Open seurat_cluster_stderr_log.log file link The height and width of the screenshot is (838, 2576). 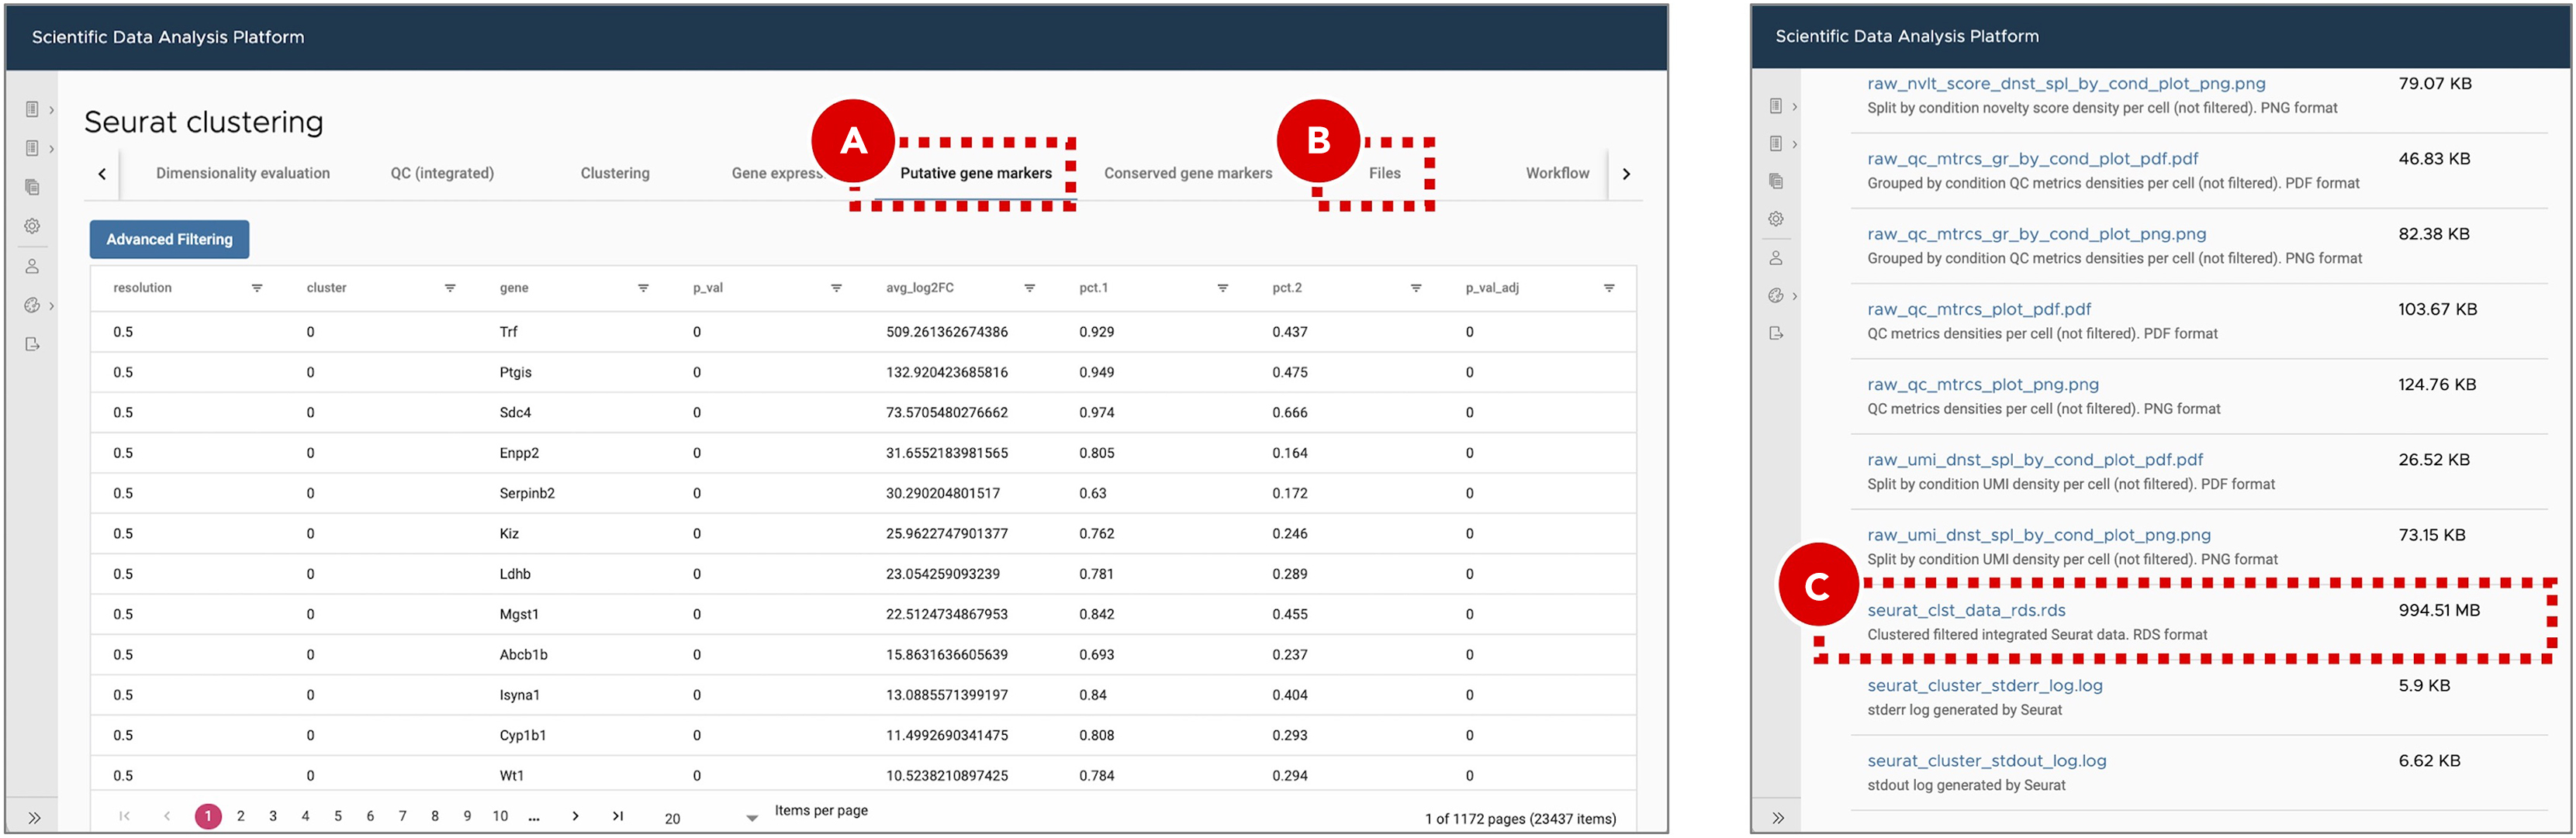coord(1984,685)
